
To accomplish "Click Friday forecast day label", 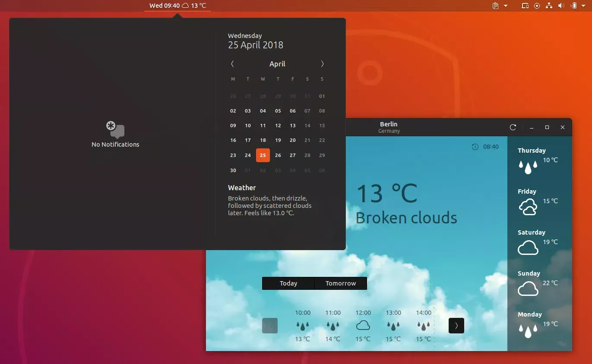I will [527, 191].
